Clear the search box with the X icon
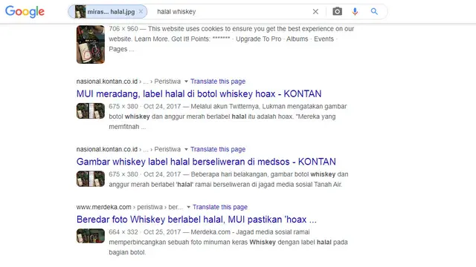This screenshot has width=476, height=267. pyautogui.click(x=315, y=12)
